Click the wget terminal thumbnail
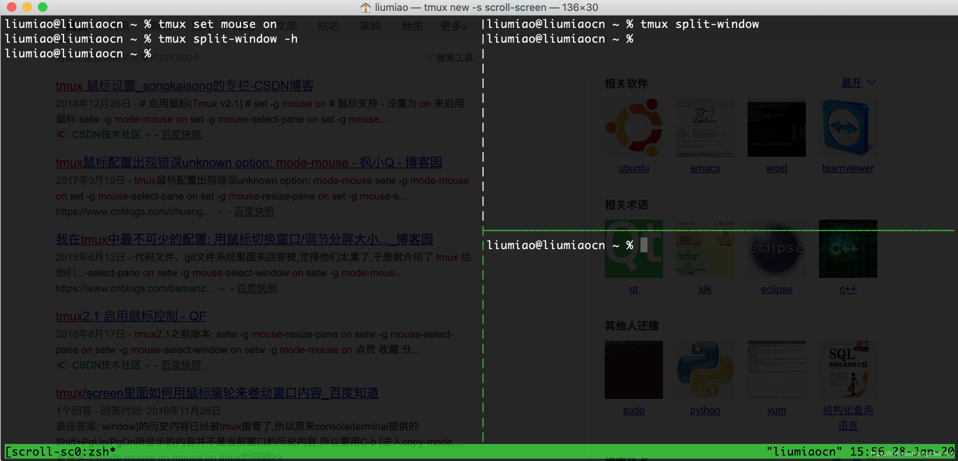The height and width of the screenshot is (461, 958). coord(777,128)
